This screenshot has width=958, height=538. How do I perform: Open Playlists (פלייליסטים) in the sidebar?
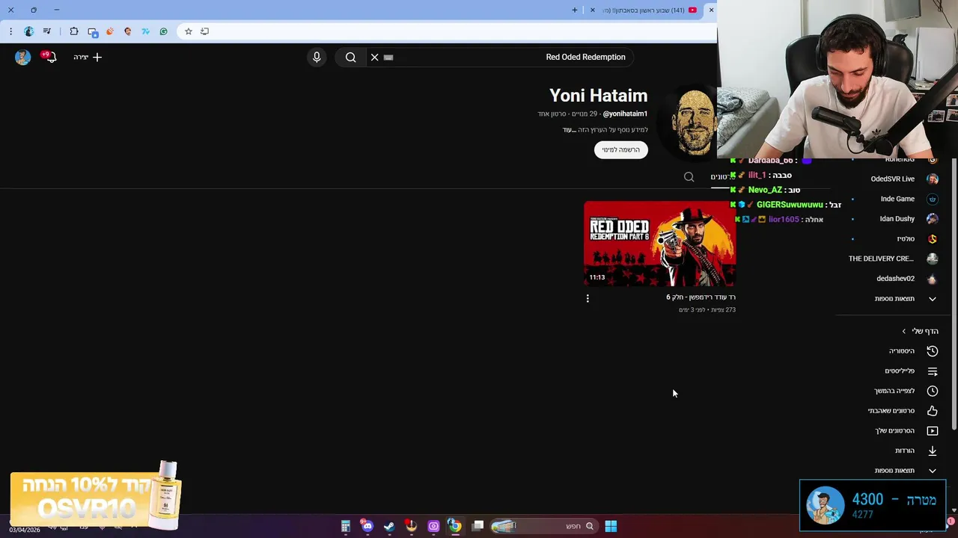(911, 371)
